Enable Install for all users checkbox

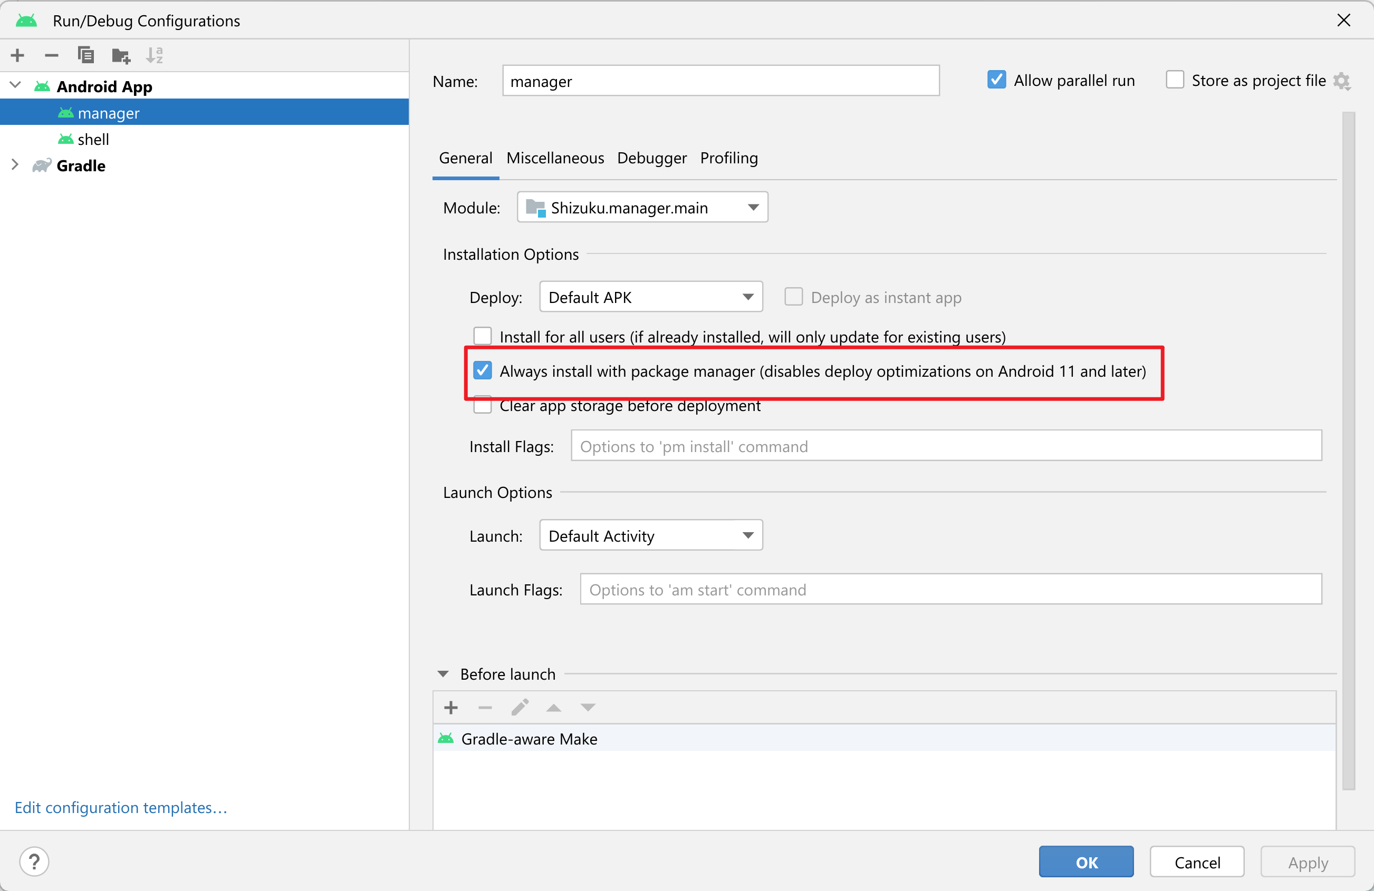click(x=483, y=336)
